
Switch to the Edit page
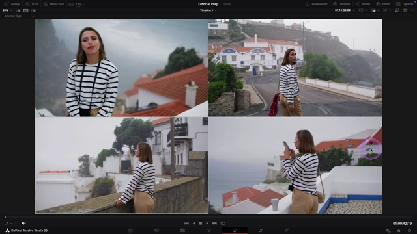click(x=182, y=231)
